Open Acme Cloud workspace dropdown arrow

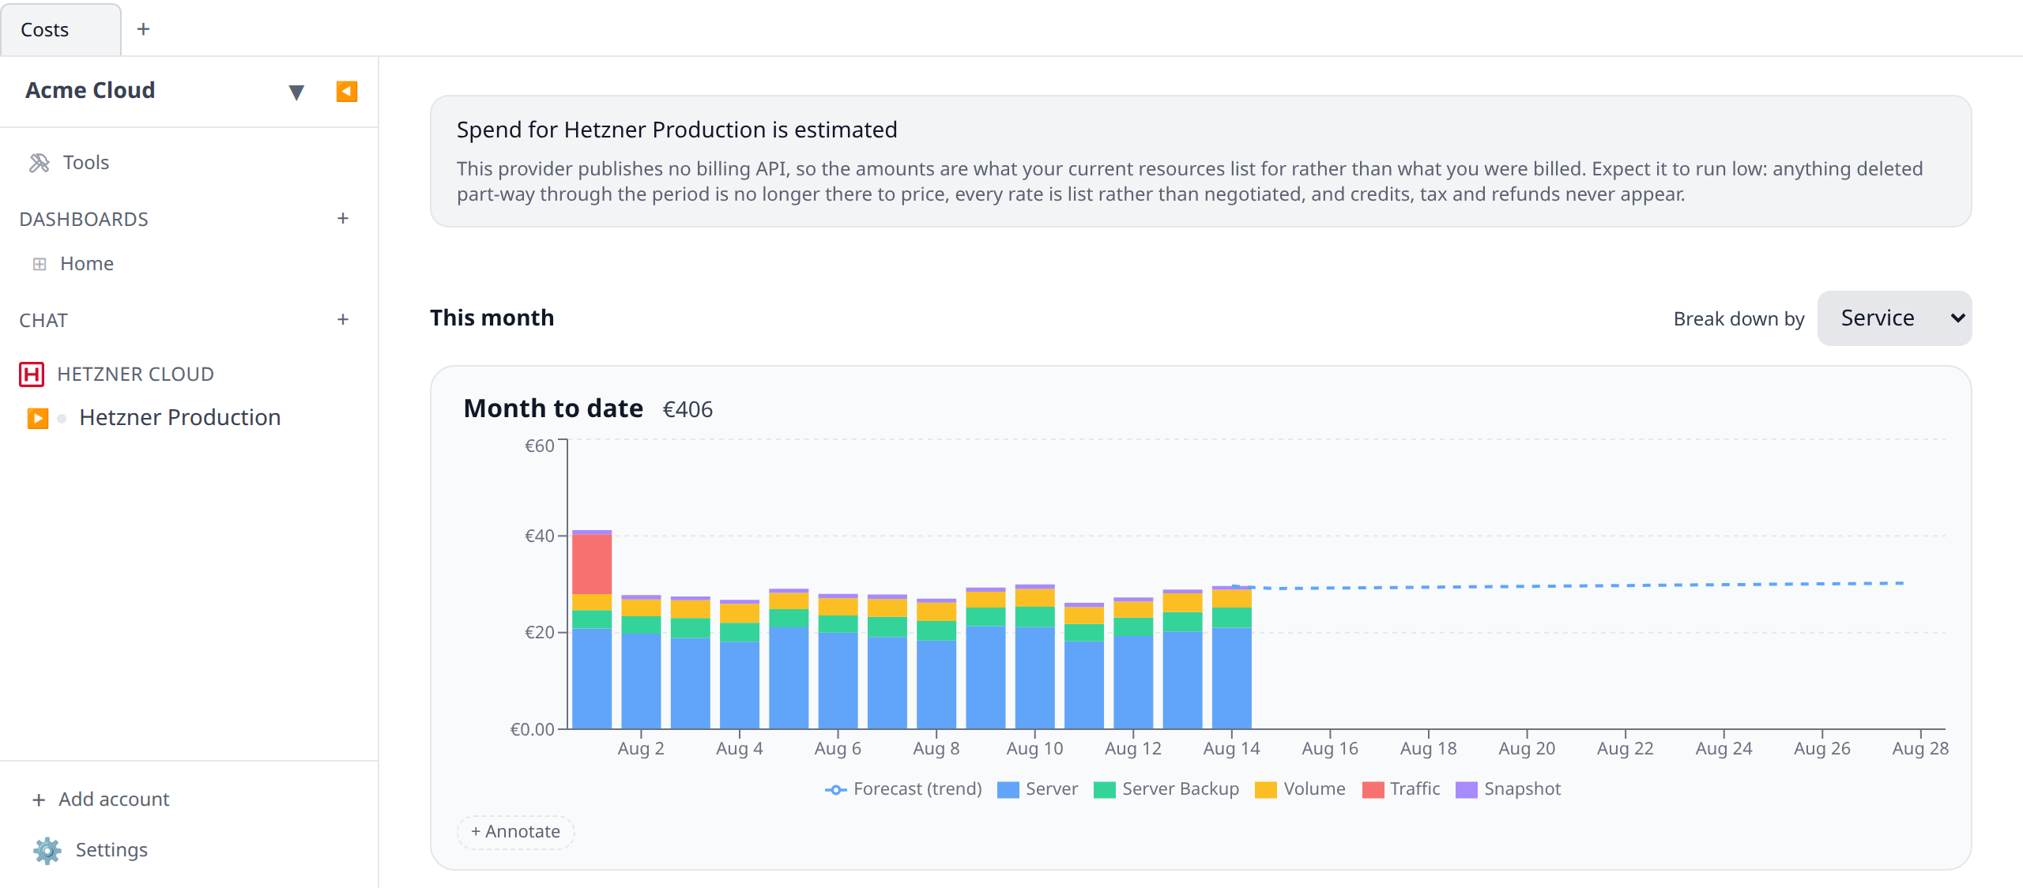point(296,92)
